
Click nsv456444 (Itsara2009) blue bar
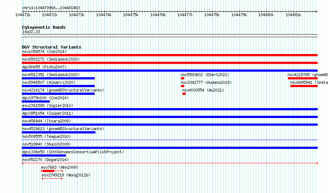point(170,125)
